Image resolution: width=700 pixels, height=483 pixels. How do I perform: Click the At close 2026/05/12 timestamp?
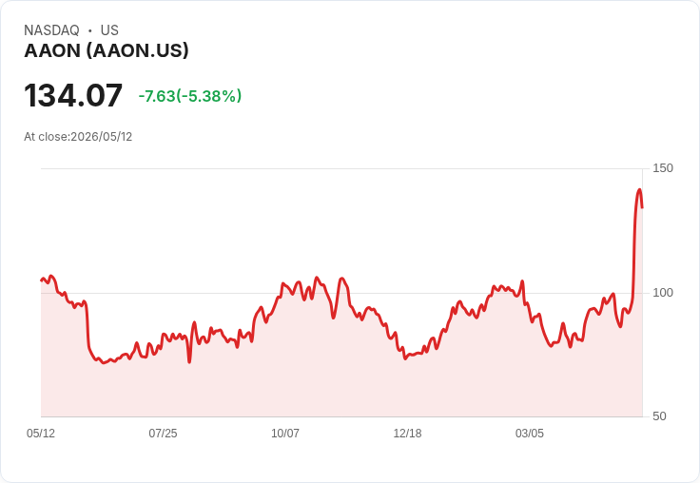(78, 137)
